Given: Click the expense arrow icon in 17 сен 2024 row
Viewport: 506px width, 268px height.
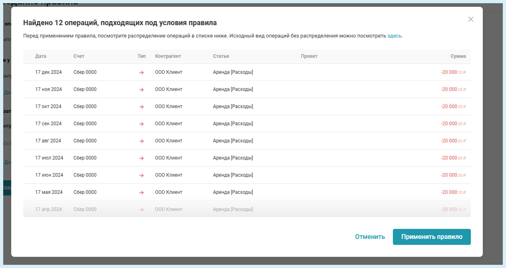Looking at the screenshot, I should point(141,124).
